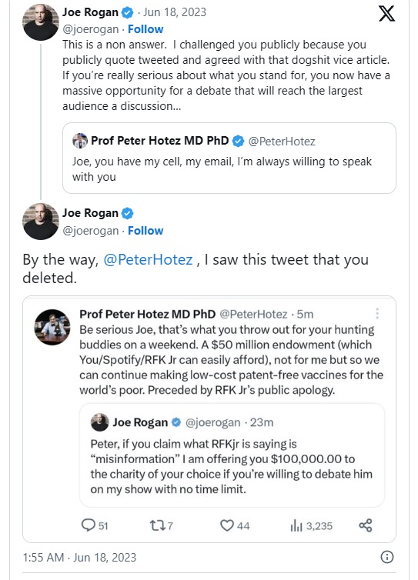This screenshot has width=418, height=580.
Task: Follow @joerogan from the first tweet
Action: [x=145, y=29]
